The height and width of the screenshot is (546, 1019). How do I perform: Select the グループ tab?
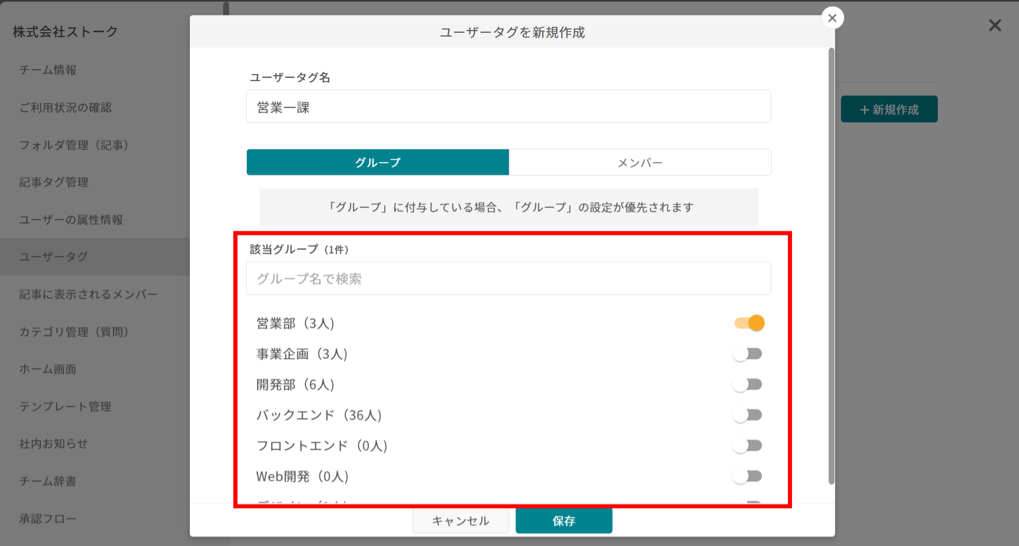tap(377, 162)
